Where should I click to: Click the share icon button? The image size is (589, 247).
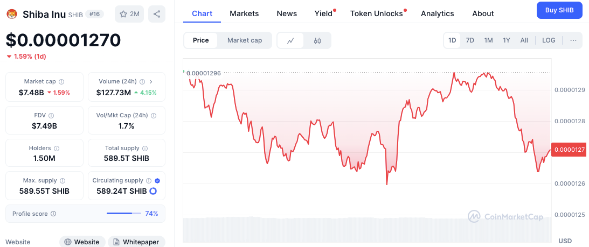click(x=156, y=14)
